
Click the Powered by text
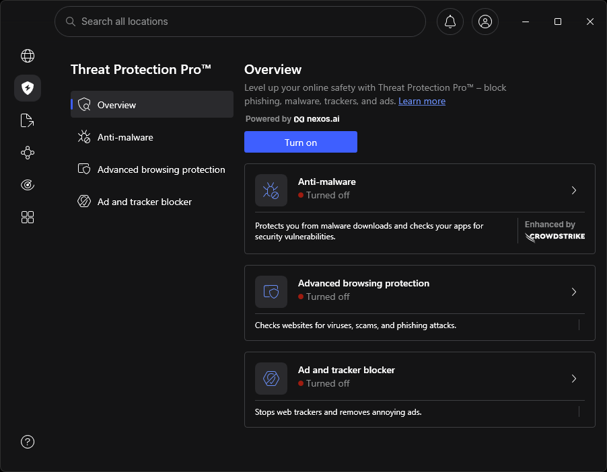coord(269,119)
